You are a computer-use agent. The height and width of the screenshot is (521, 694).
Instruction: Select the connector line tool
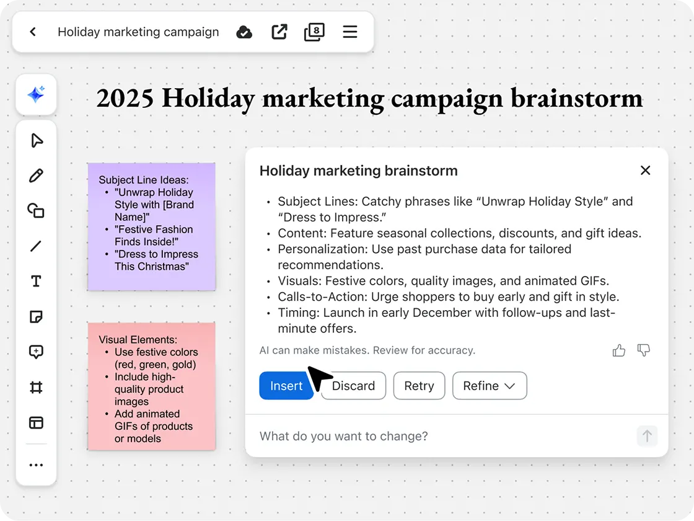click(36, 246)
